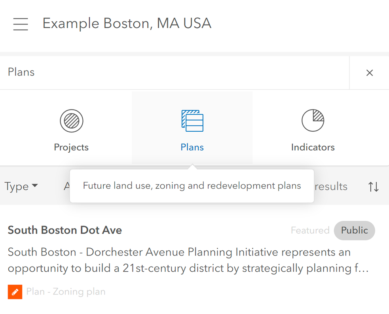Screen dimensions: 389x314
Task: Select the Projects hatched-circle icon
Action: 71,120
